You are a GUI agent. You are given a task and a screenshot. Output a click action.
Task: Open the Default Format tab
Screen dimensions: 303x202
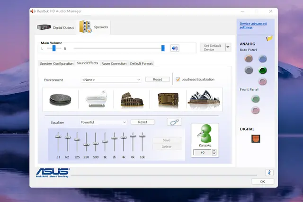(x=141, y=63)
